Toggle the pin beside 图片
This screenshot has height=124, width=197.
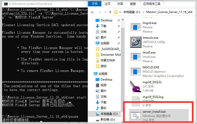coord(119,37)
